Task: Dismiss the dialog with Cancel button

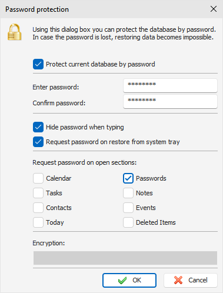Action: click(191, 280)
